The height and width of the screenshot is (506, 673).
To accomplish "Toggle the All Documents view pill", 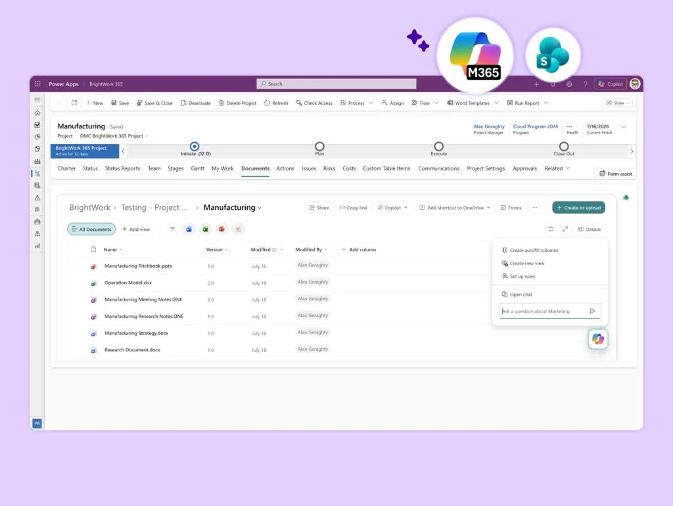I will [x=91, y=230].
